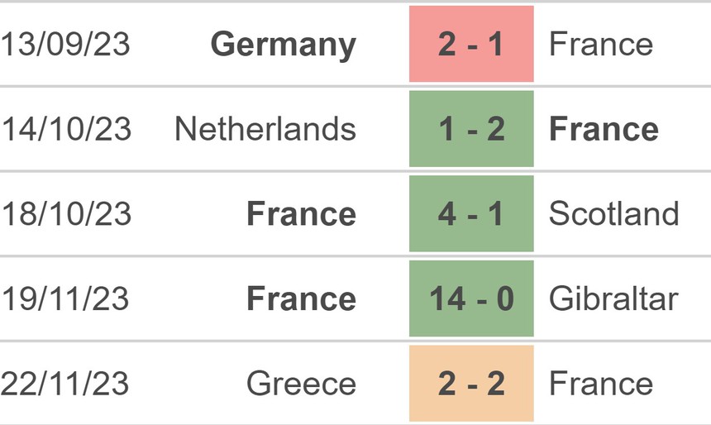Viewport: 711px width, 425px height.
Task: Select the 19/11/23 match date
Action: pos(65,298)
